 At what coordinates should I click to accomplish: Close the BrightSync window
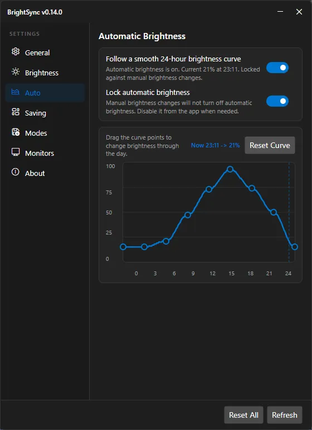(x=299, y=12)
